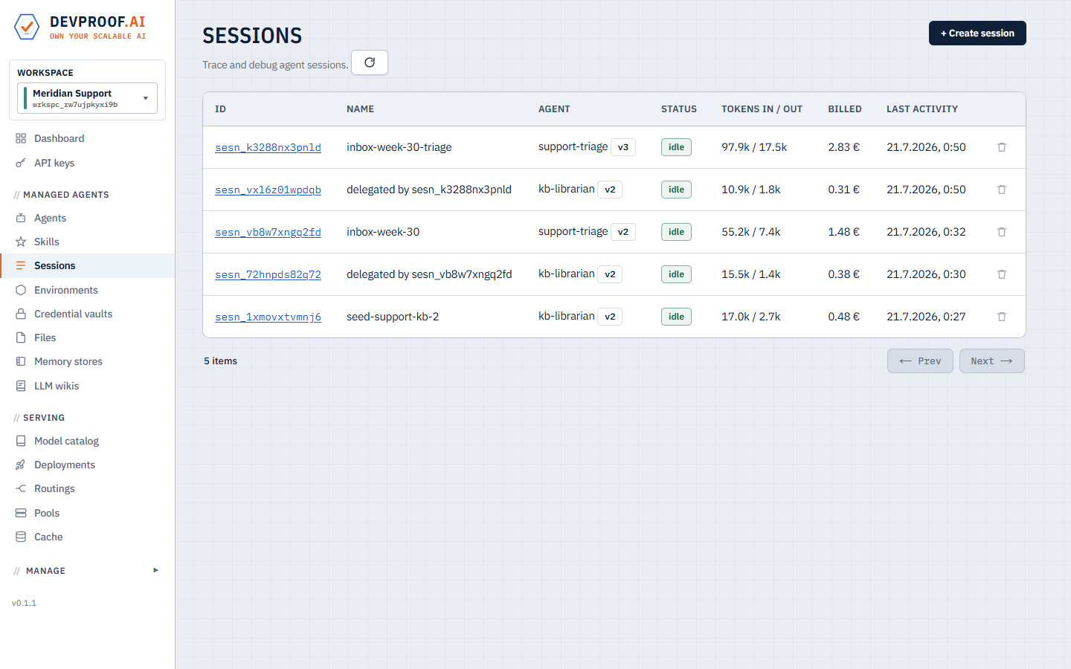Click the Prev pagination button
The image size is (1071, 669).
point(920,361)
